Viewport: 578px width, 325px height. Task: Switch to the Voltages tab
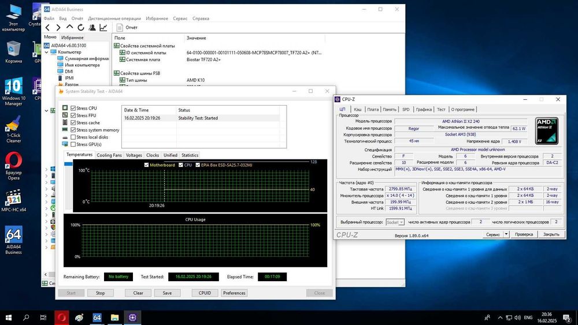[x=134, y=155]
